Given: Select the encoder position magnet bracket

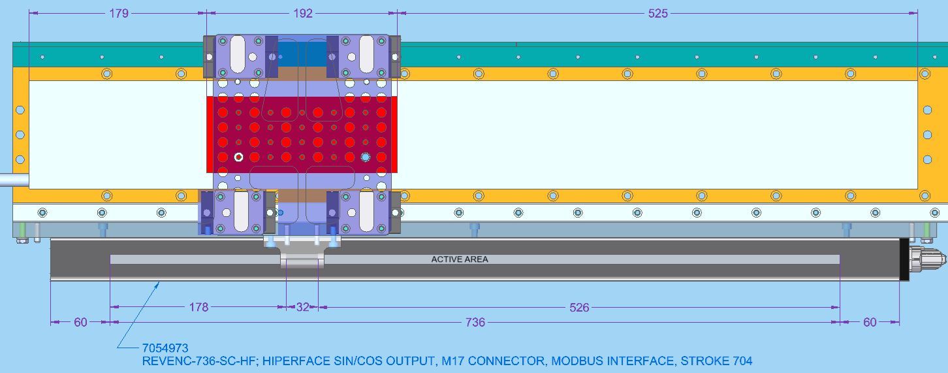Looking at the screenshot, I should tap(302, 253).
